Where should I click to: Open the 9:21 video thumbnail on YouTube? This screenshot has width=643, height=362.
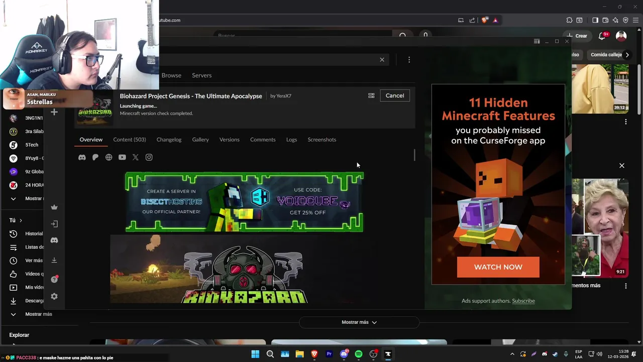tap(600, 228)
